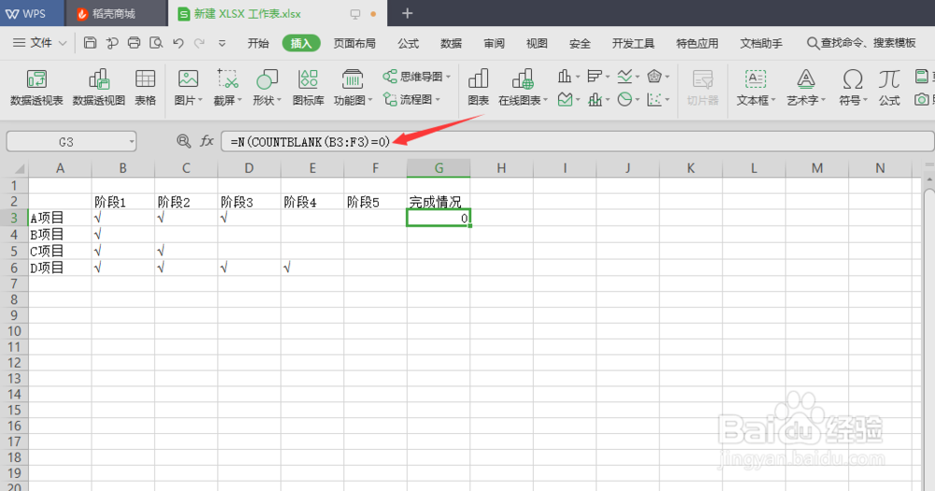Click the pie chart type icon
Image resolution: width=935 pixels, height=491 pixels.
(x=625, y=100)
